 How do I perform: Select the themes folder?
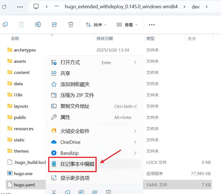21,151
